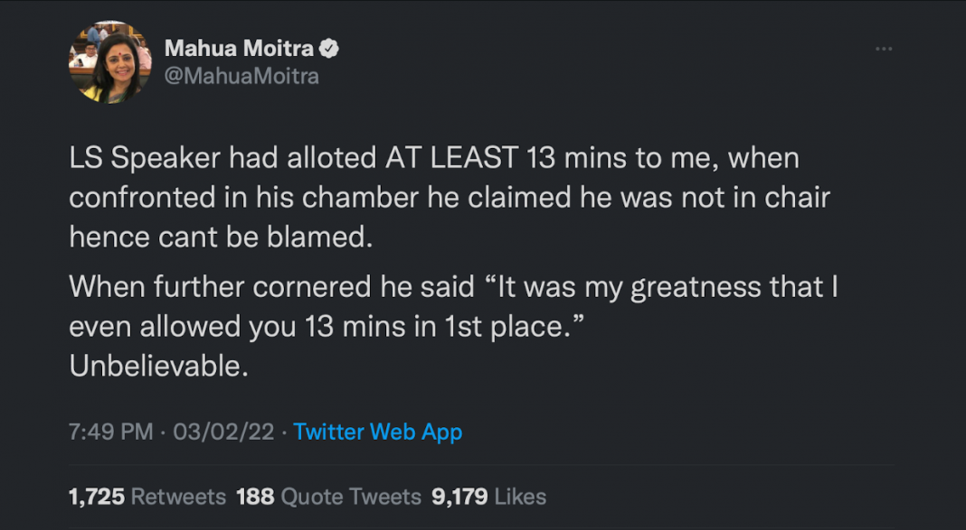Visit the @MahuaMoitra handle
This screenshot has width=966, height=530.
coord(240,77)
